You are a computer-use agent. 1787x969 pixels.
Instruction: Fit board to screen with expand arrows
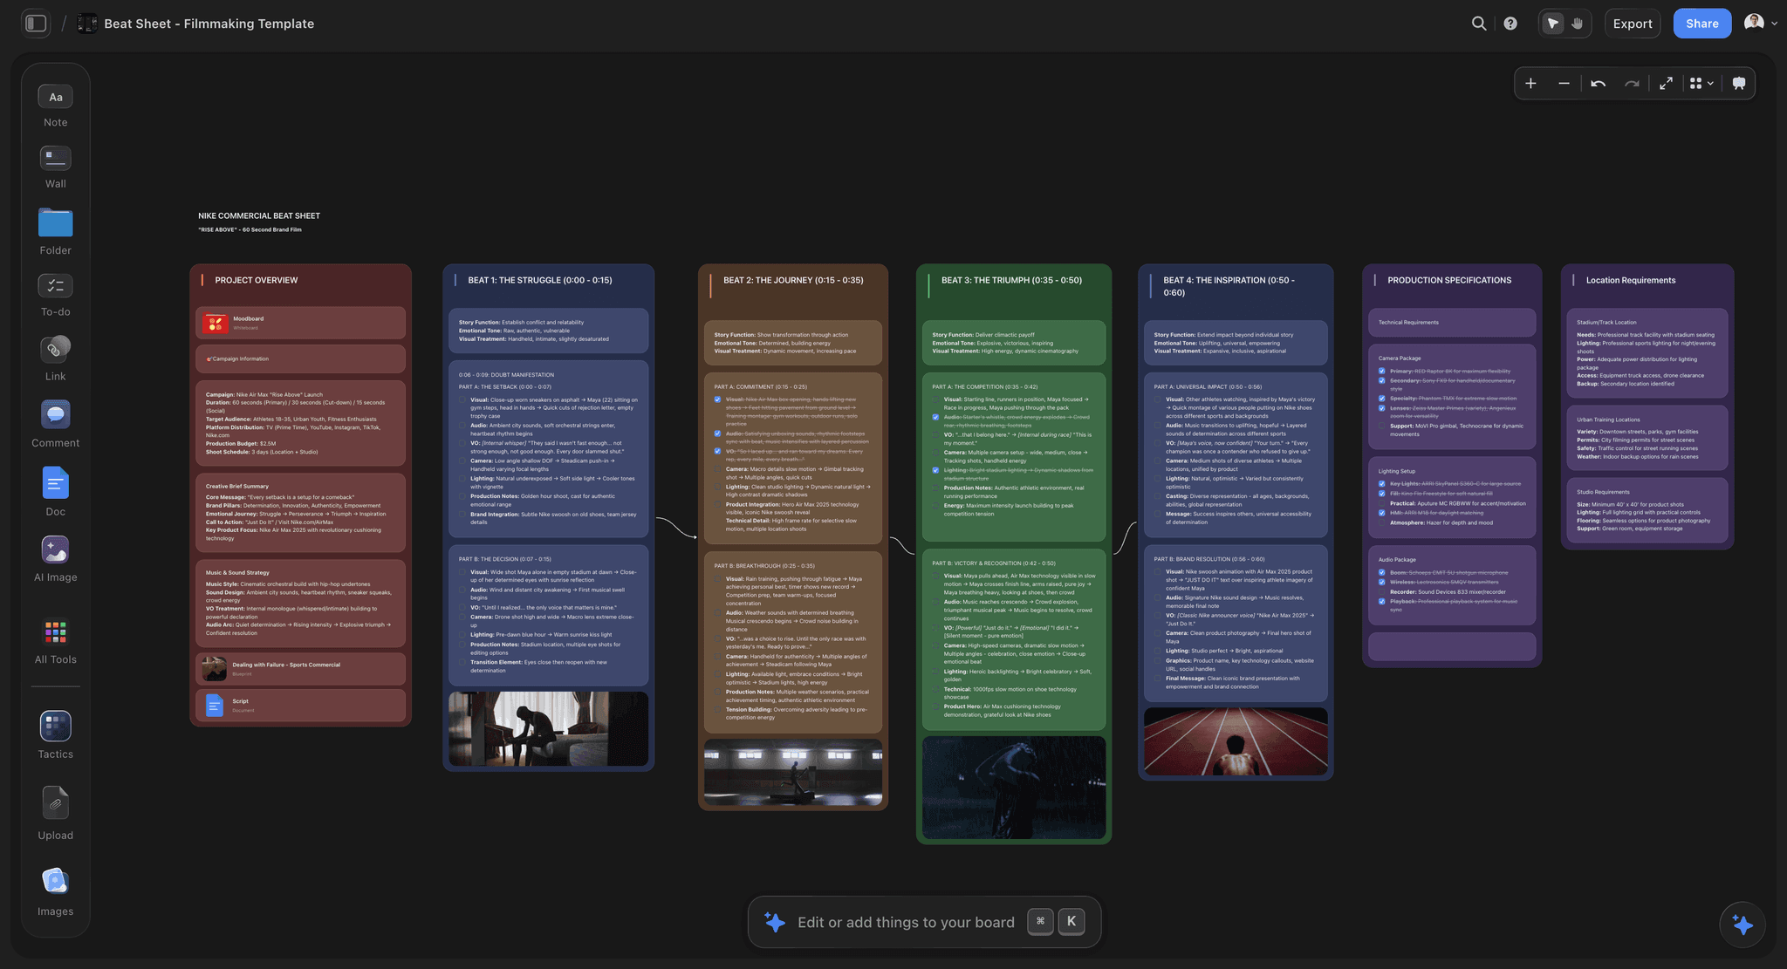tap(1666, 83)
